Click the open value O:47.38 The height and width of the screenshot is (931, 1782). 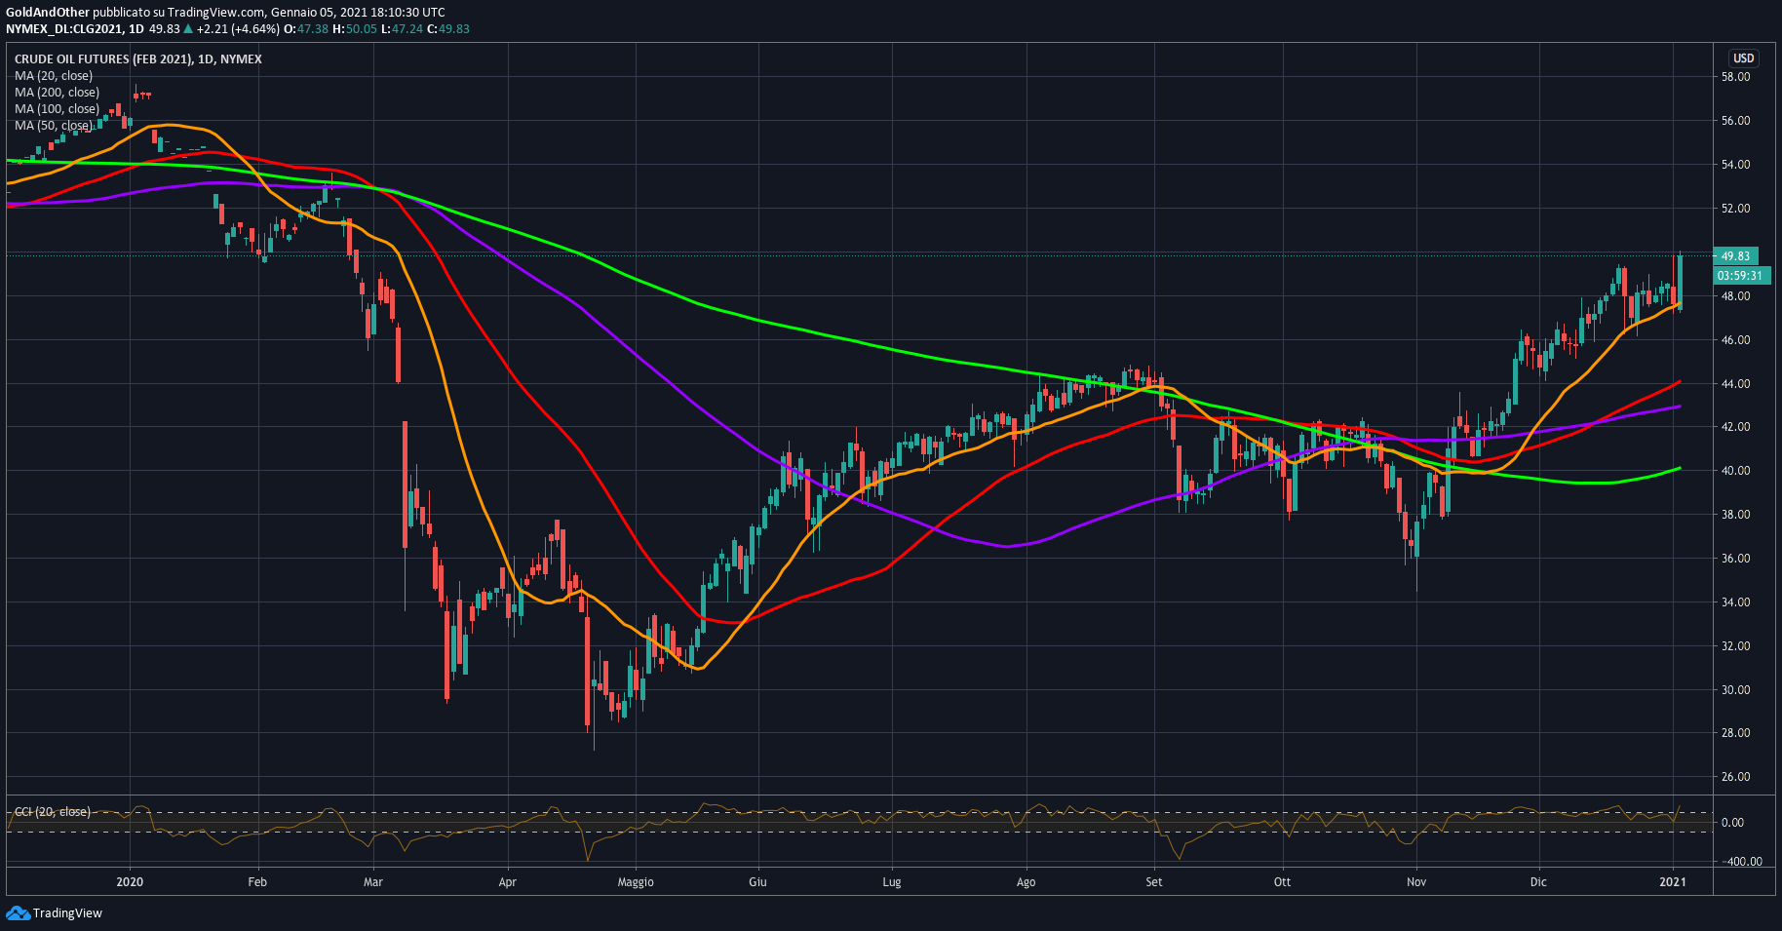[x=305, y=29]
